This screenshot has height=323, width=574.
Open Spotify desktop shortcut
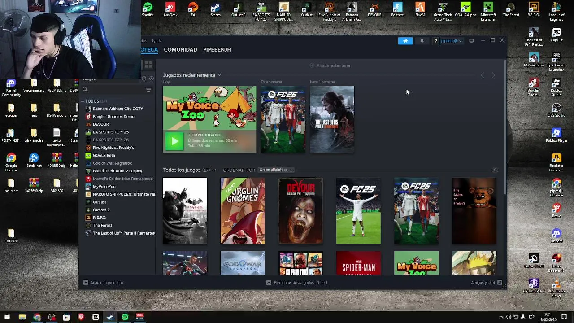pyautogui.click(x=148, y=10)
